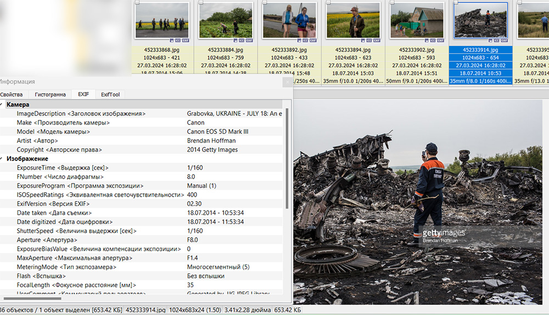Click the status bar entry '1024x683x24 (1.50)'
The height and width of the screenshot is (315, 549).
point(195,310)
